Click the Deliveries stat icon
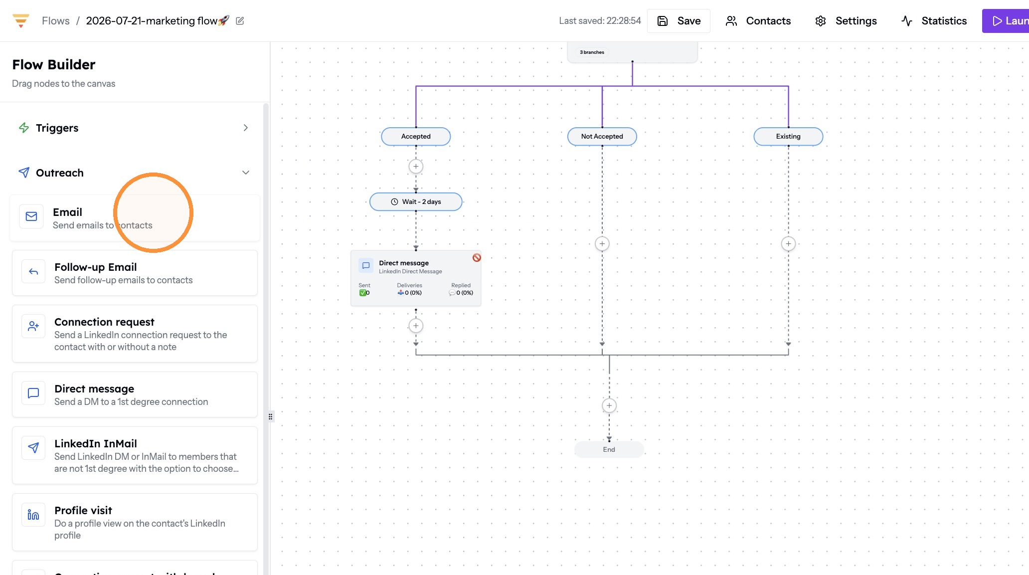 [400, 293]
